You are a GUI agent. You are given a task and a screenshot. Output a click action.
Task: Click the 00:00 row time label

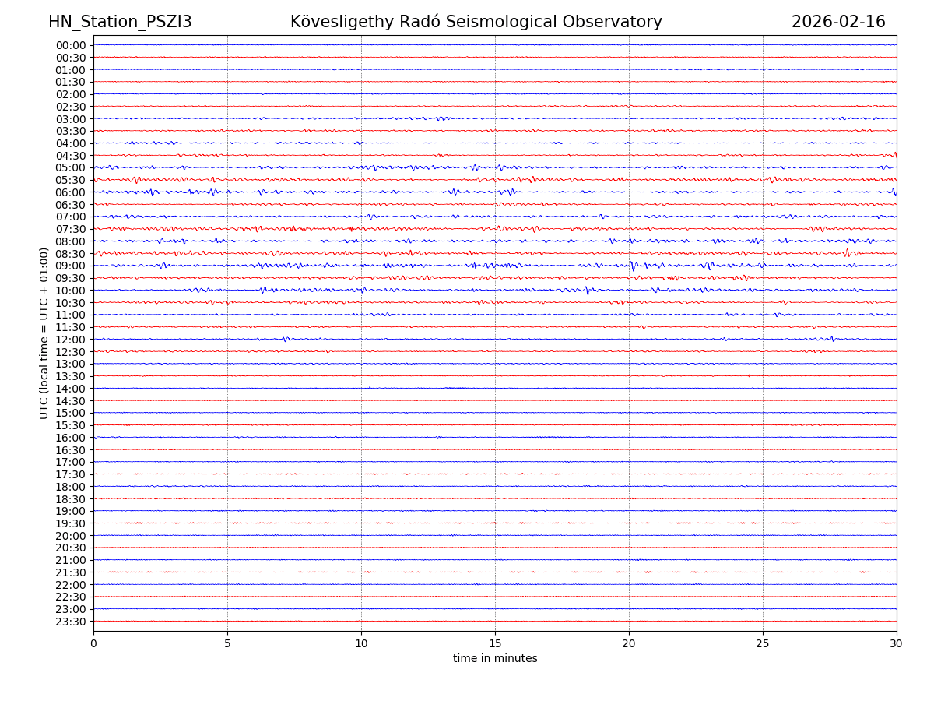[x=71, y=45]
